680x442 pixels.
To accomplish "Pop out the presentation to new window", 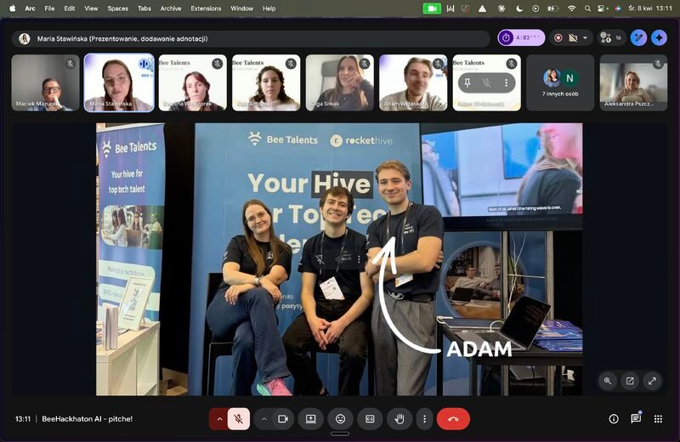I will pos(630,381).
